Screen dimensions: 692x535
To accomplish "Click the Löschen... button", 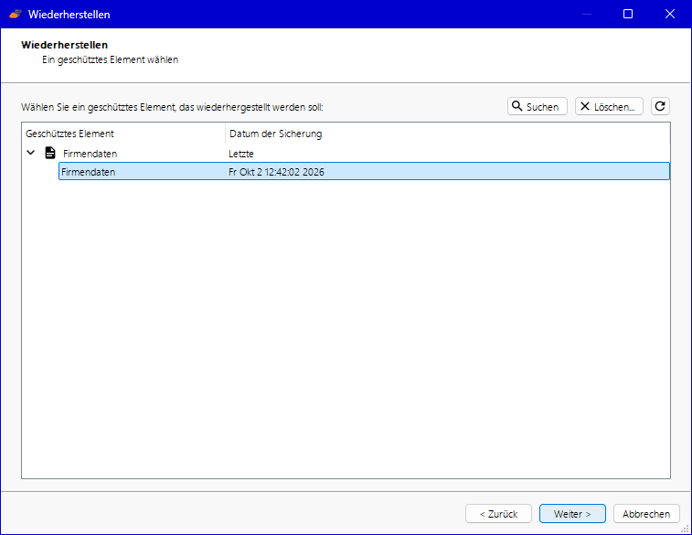I will pyautogui.click(x=609, y=106).
